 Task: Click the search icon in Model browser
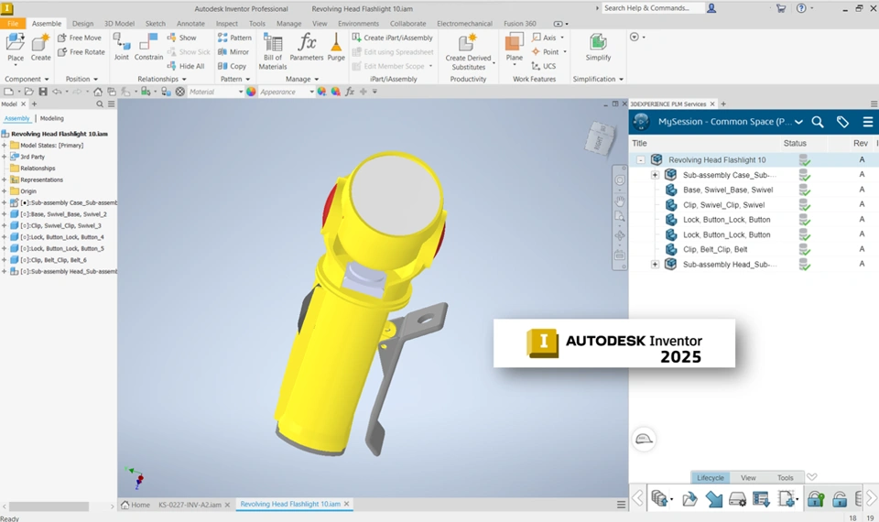[x=100, y=104]
